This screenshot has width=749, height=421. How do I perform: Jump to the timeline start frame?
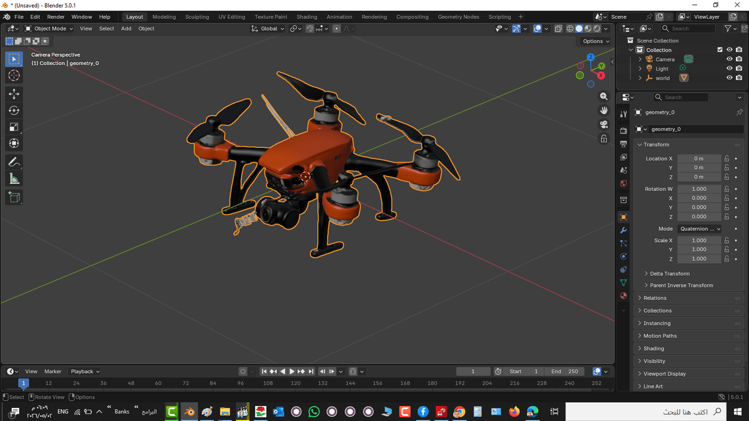pyautogui.click(x=264, y=371)
